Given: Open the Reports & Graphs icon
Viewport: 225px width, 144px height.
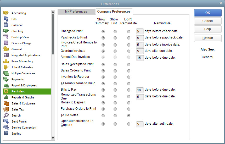Looking at the screenshot, I should click(6, 97).
